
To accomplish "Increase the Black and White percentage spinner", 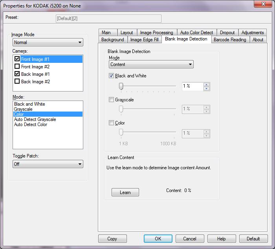I will [206, 85].
